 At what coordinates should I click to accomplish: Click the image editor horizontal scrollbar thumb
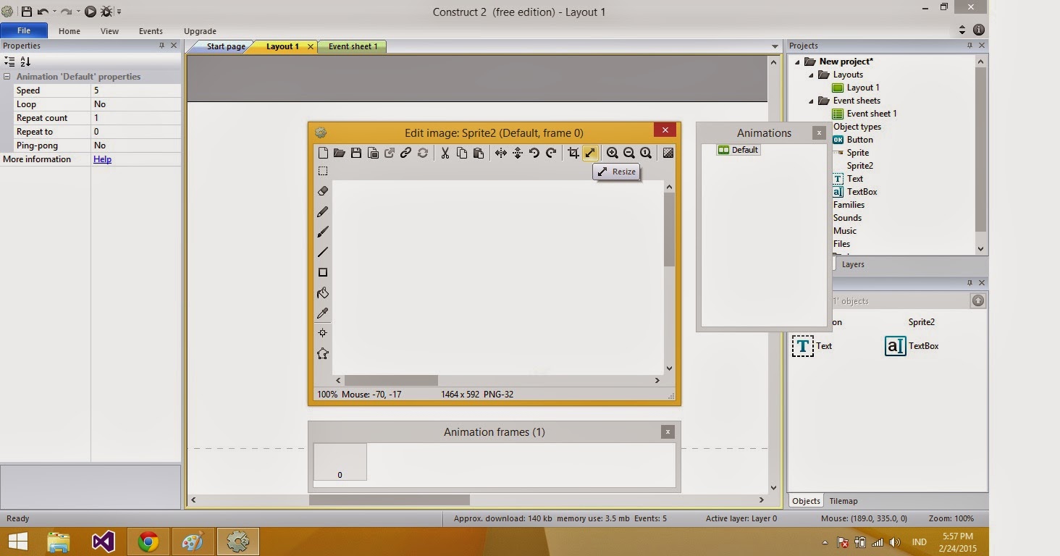[x=391, y=380]
